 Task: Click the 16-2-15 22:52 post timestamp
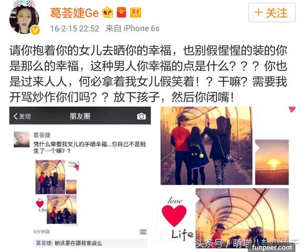[75, 29]
